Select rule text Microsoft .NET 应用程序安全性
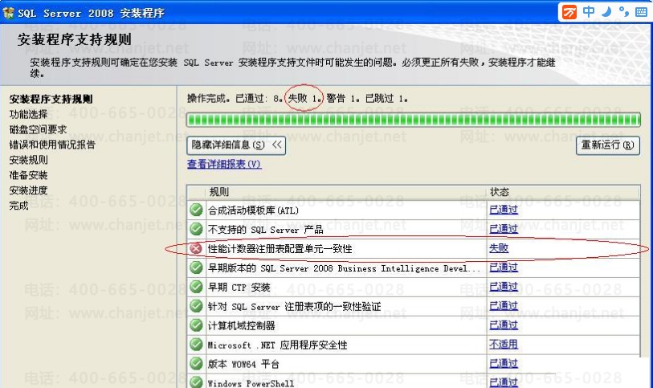This screenshot has width=653, height=388. pyautogui.click(x=277, y=345)
